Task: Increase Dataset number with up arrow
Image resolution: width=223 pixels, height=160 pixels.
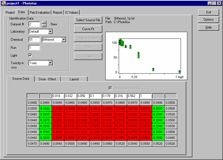Action: click(43, 22)
